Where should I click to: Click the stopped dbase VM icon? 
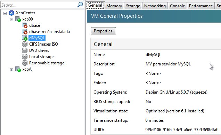(25, 25)
